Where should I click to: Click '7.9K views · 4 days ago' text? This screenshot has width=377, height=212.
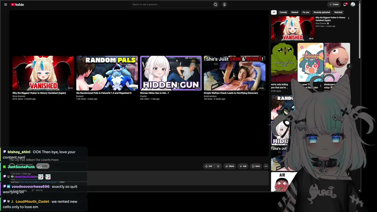[x=87, y=99]
